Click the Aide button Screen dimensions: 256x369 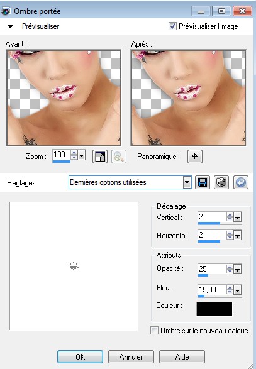(x=182, y=357)
